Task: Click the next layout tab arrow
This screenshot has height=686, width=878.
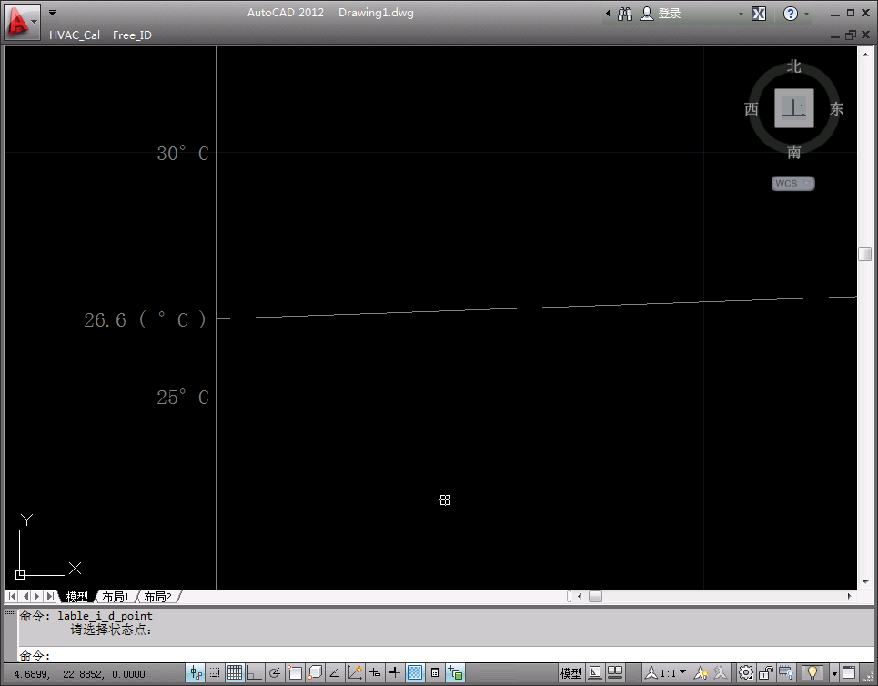Action: pyautogui.click(x=37, y=597)
